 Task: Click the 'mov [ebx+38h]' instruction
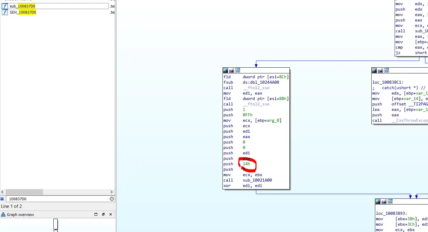[x=402, y=219]
